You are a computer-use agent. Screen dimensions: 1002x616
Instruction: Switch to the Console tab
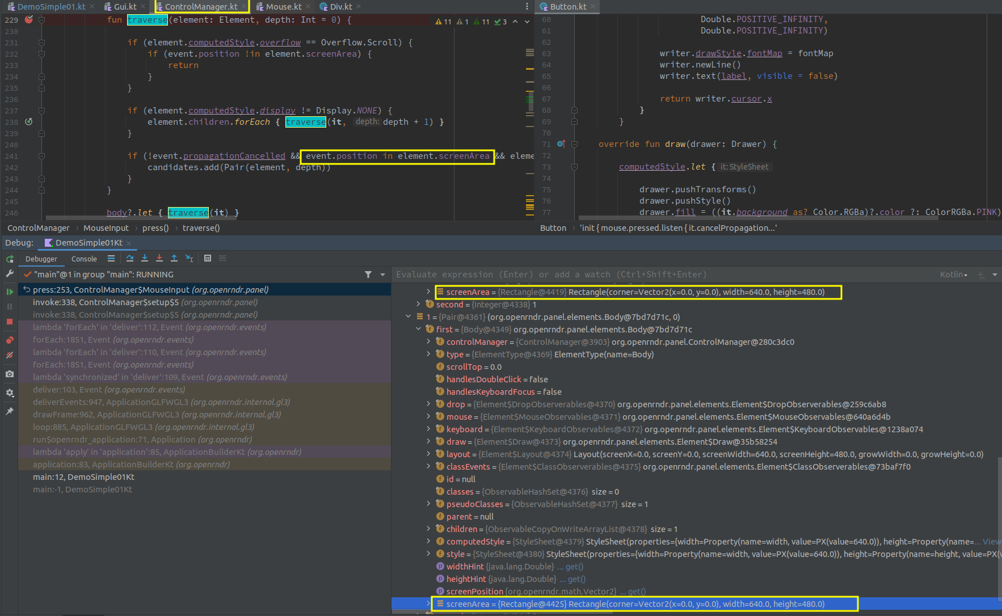coord(83,259)
